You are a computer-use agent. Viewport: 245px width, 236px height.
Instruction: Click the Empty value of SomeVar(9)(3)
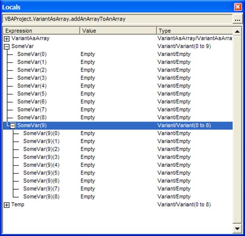pos(88,157)
